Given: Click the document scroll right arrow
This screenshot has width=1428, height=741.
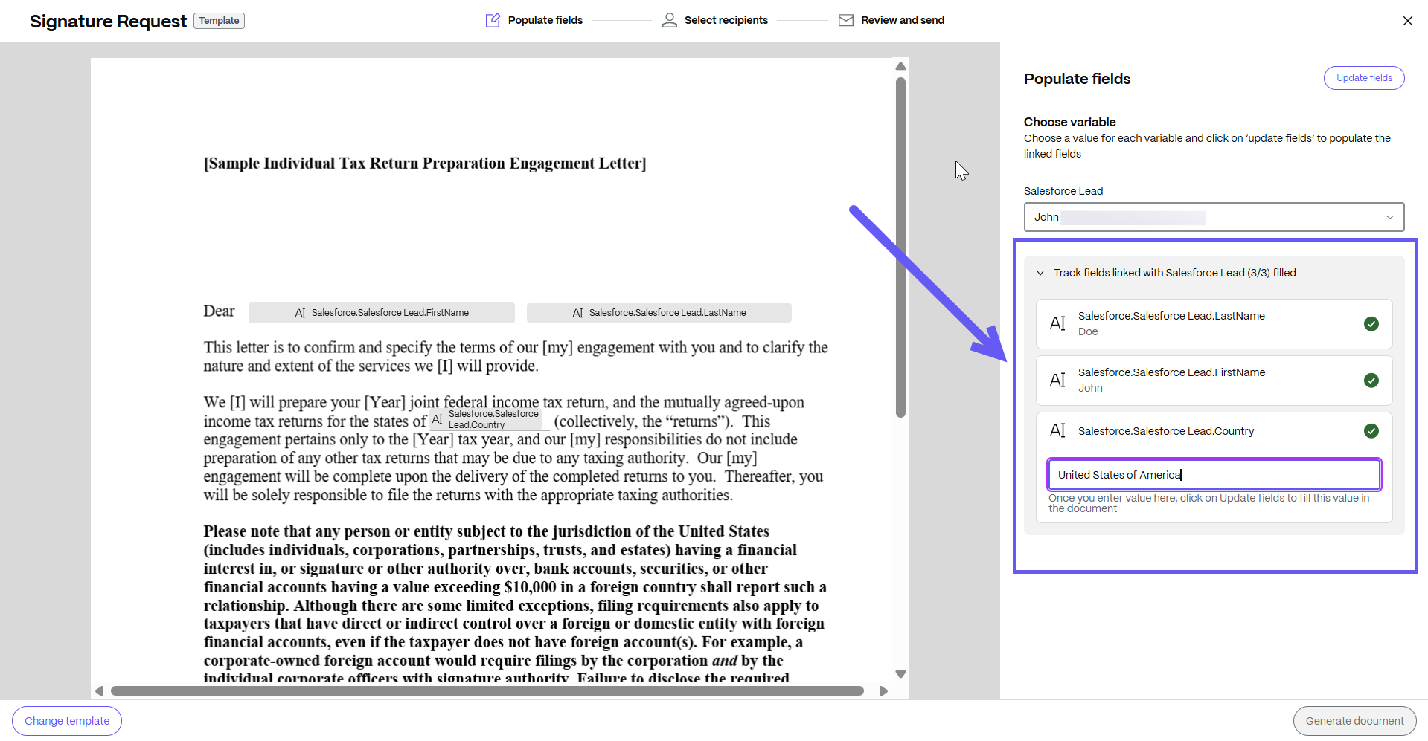Looking at the screenshot, I should coord(883,691).
